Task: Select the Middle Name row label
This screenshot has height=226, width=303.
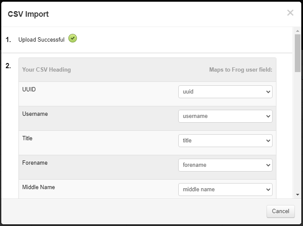Action: tap(39, 187)
